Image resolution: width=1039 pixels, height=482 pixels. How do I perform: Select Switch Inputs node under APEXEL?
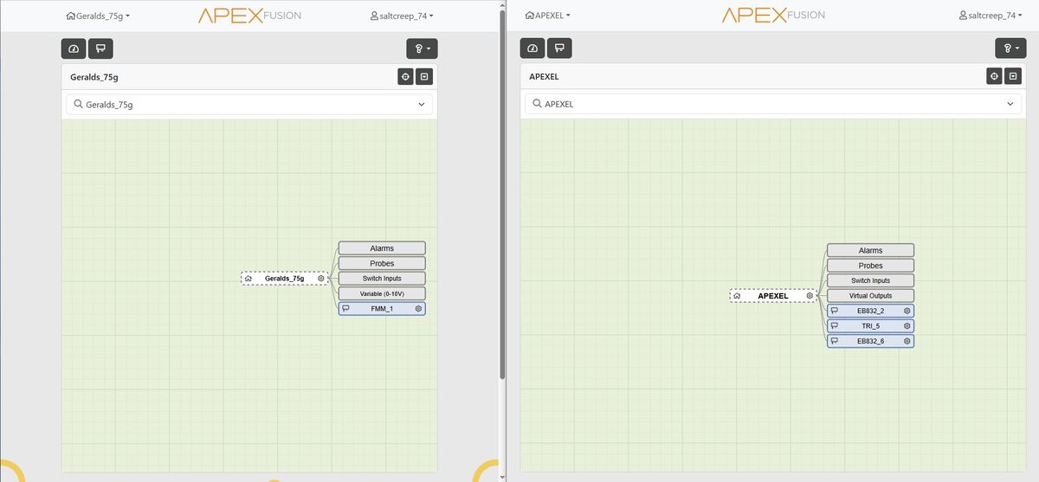point(870,280)
